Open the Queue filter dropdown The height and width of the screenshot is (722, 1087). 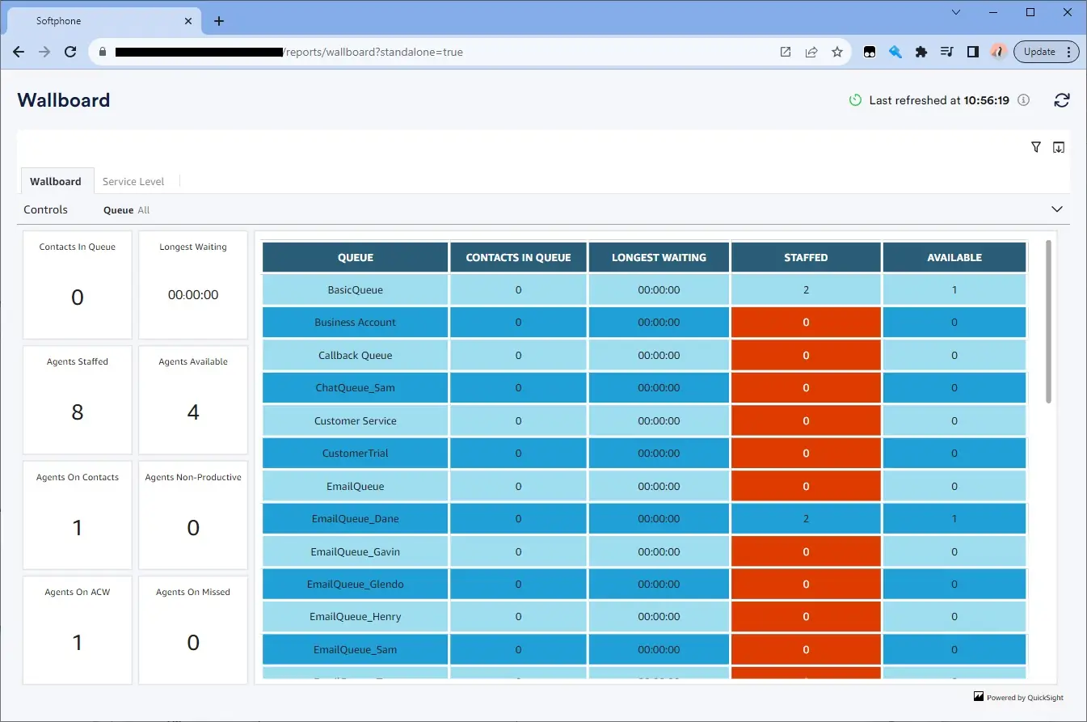(127, 210)
